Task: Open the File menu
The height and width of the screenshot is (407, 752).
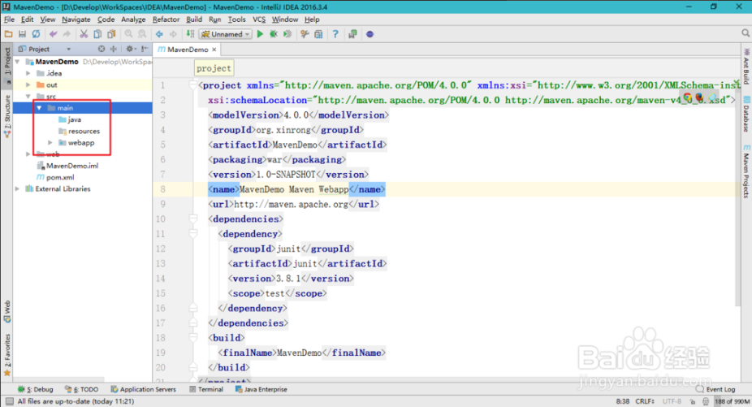Action: [x=9, y=19]
